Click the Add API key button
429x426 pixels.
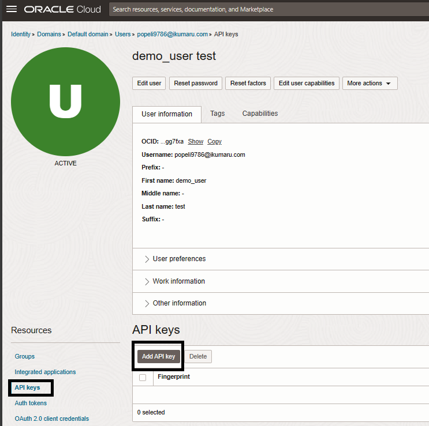pos(159,356)
